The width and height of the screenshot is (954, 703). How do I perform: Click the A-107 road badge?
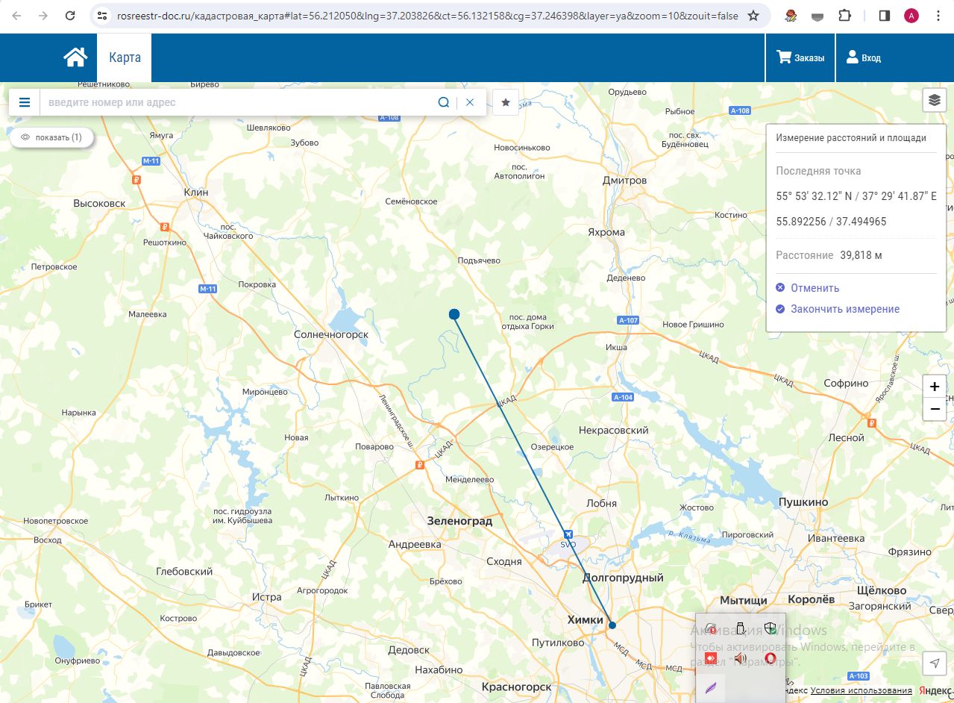(x=629, y=320)
